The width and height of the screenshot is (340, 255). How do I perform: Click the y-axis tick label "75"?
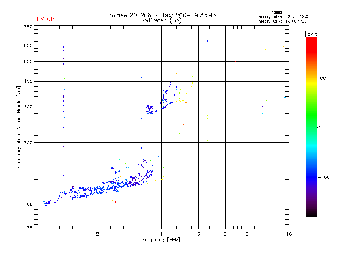[30, 228]
